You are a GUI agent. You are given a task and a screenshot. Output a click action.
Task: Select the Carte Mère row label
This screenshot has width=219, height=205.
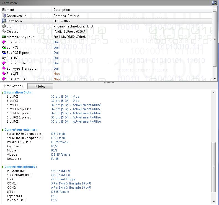(x=15, y=21)
